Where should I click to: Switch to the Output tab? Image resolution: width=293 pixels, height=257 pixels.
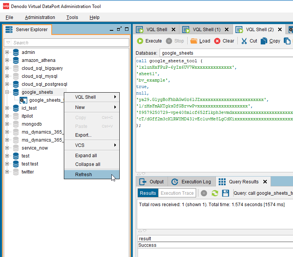point(152,181)
